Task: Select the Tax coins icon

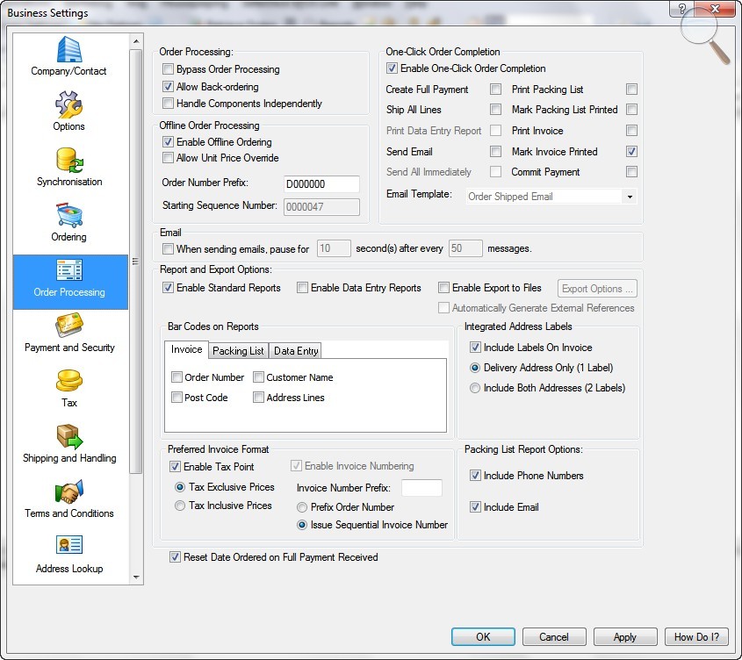Action: point(68,382)
